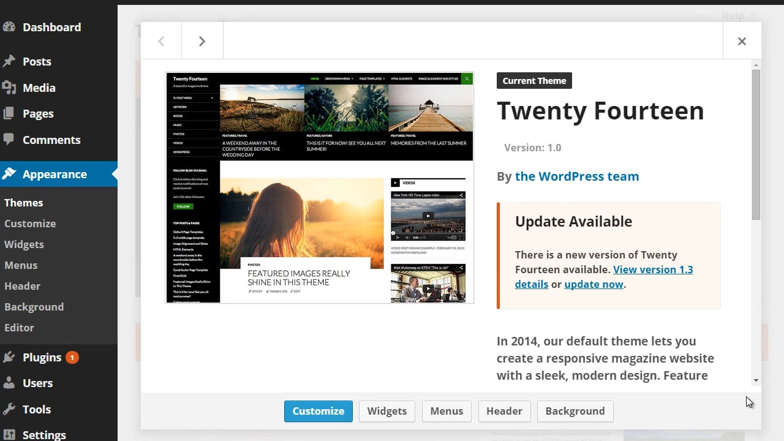The height and width of the screenshot is (441, 784).
Task: Follow the "update now" link
Action: pyautogui.click(x=594, y=284)
